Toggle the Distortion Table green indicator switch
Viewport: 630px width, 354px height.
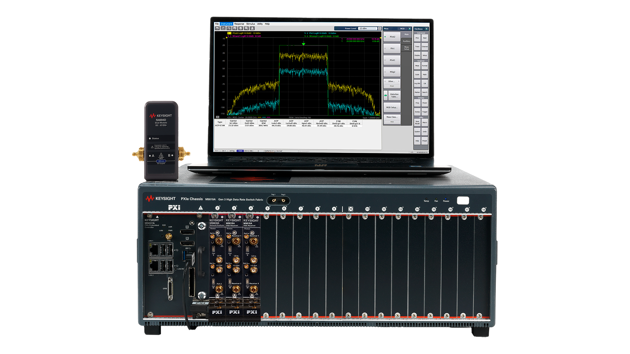pos(386,95)
